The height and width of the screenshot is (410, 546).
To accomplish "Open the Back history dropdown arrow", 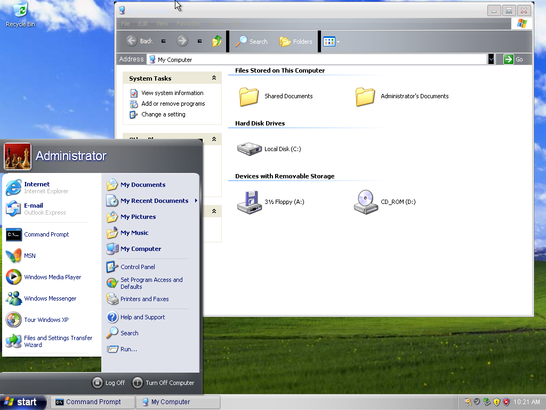I will [163, 41].
